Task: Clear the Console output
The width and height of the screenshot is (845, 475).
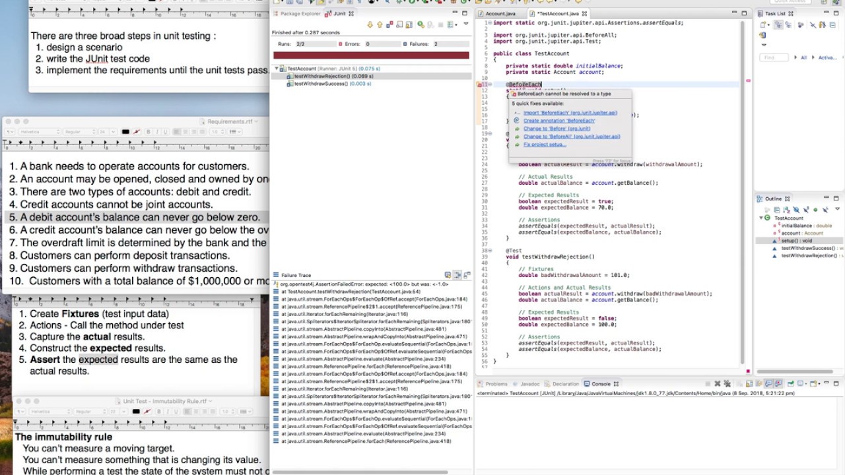Action: (x=739, y=383)
